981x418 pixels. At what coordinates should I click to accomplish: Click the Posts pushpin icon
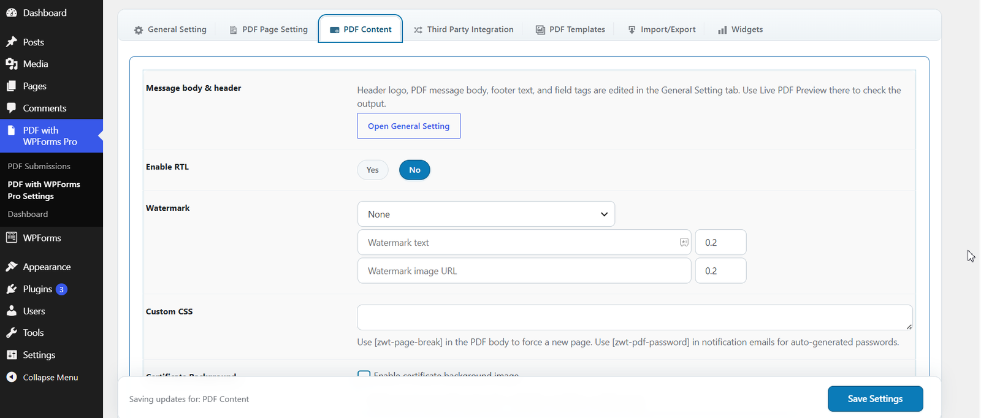(12, 42)
